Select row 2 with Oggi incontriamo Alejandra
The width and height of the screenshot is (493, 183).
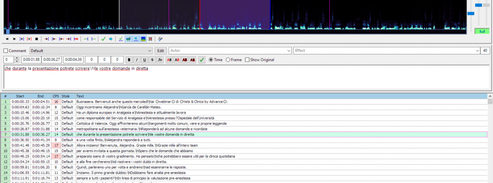tap(244, 107)
